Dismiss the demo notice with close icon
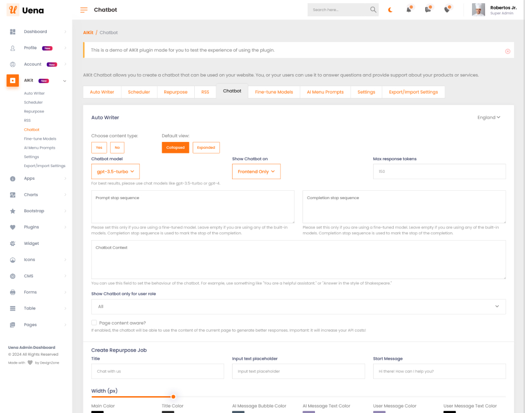The height and width of the screenshot is (413, 525). tap(507, 51)
